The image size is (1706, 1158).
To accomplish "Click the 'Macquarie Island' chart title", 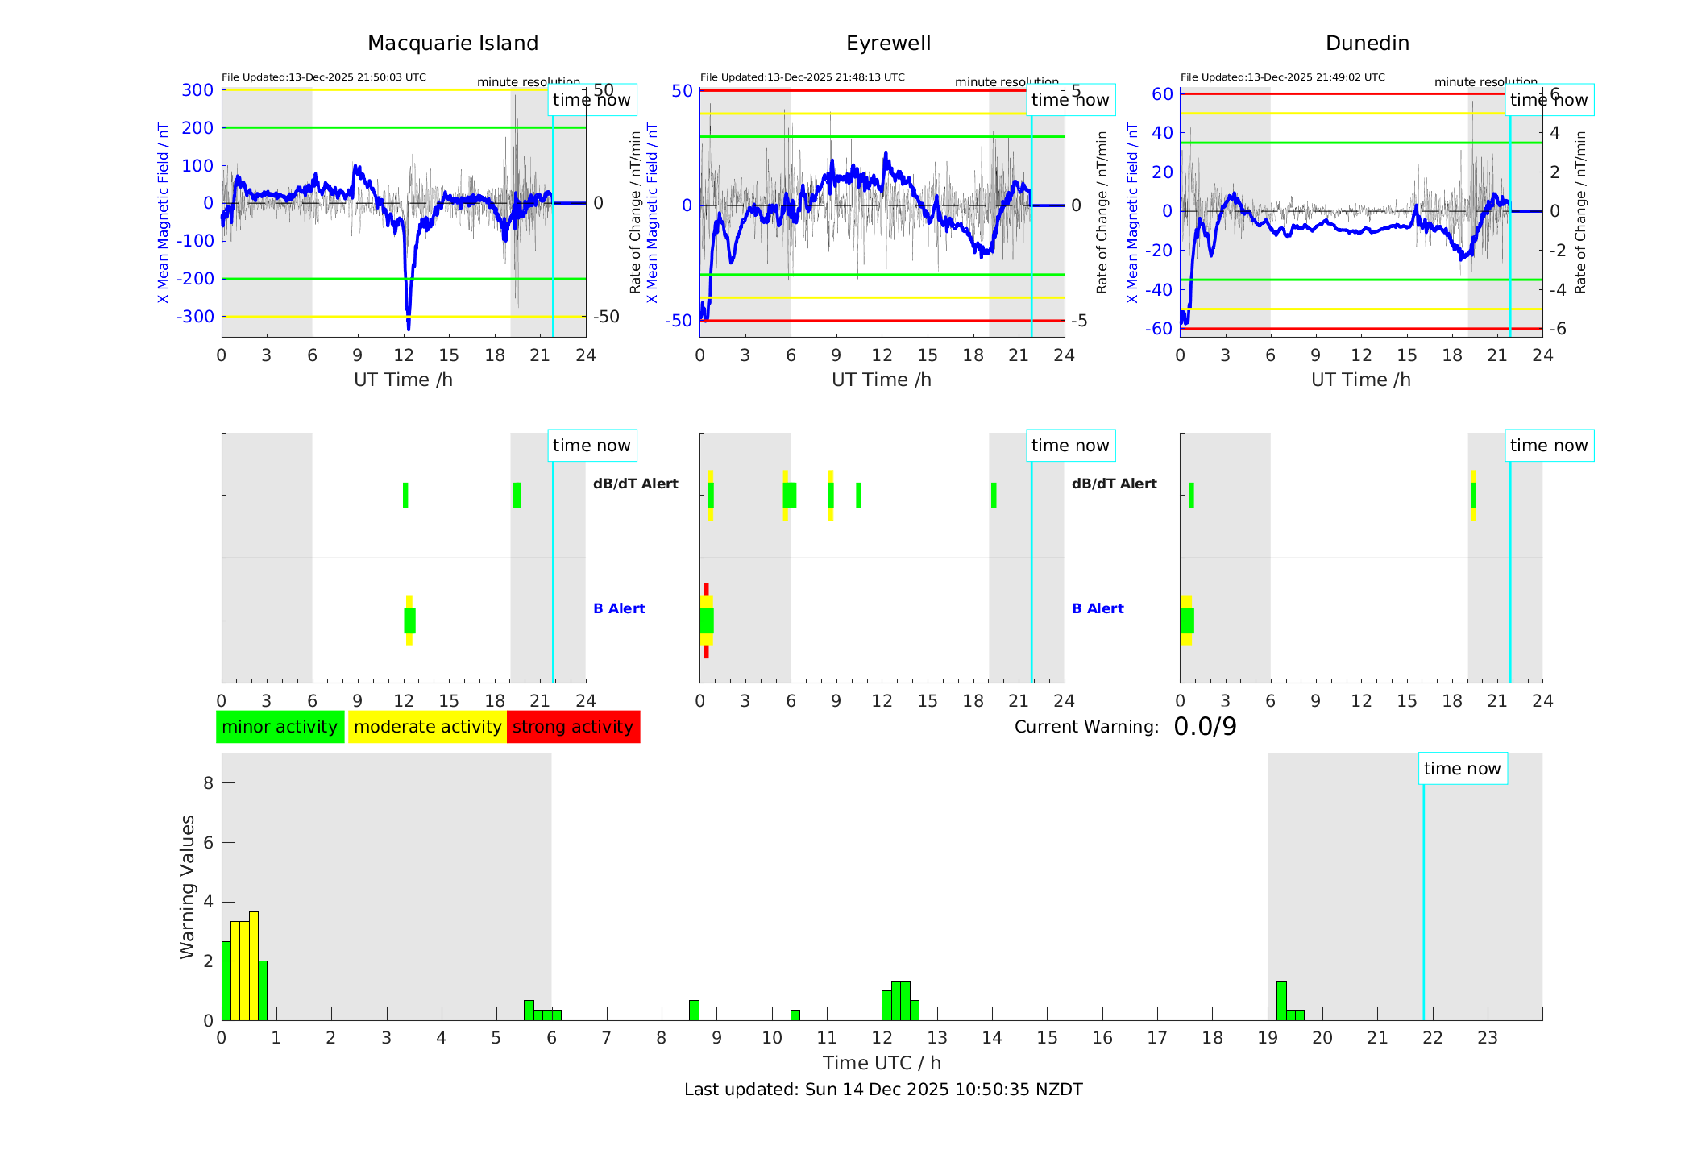I will point(452,44).
